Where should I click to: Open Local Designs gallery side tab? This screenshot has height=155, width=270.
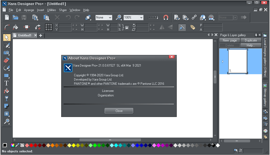coord(265,55)
